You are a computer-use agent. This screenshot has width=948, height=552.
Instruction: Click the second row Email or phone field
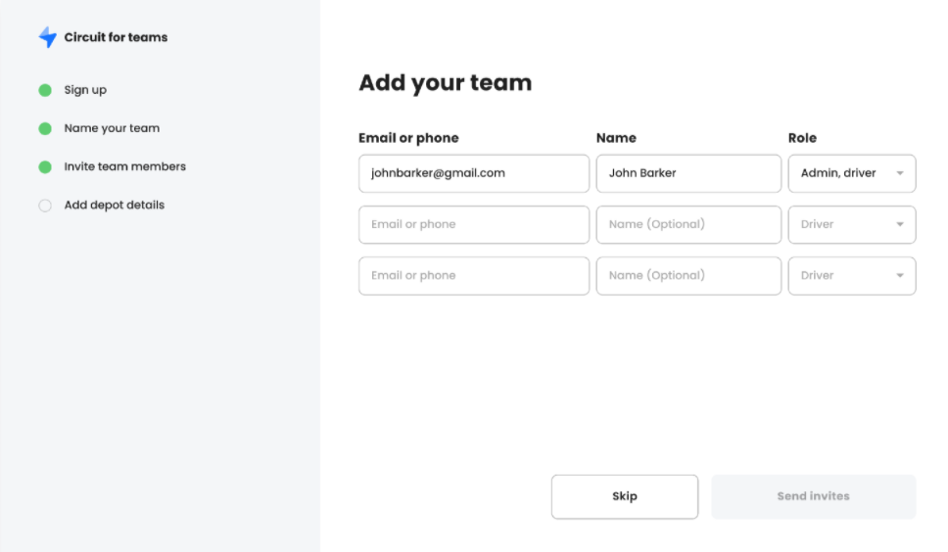point(474,225)
